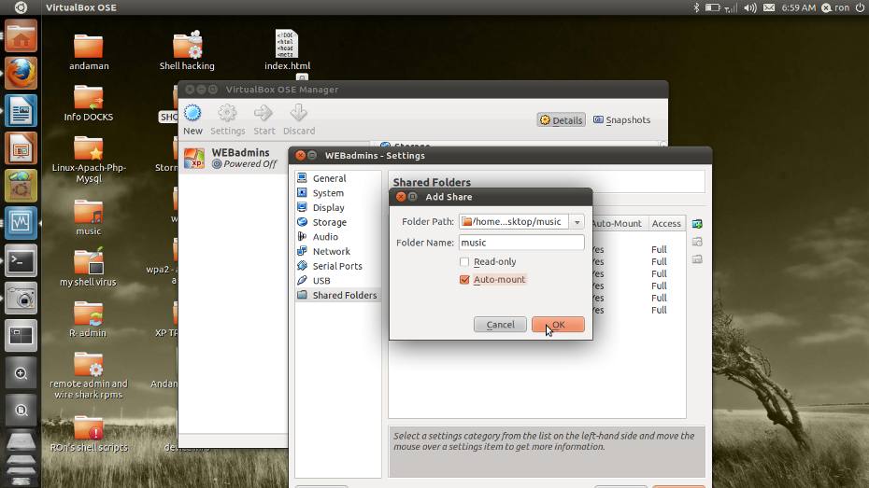Select Shared Folders settings category
This screenshot has height=488, width=869.
click(x=338, y=296)
